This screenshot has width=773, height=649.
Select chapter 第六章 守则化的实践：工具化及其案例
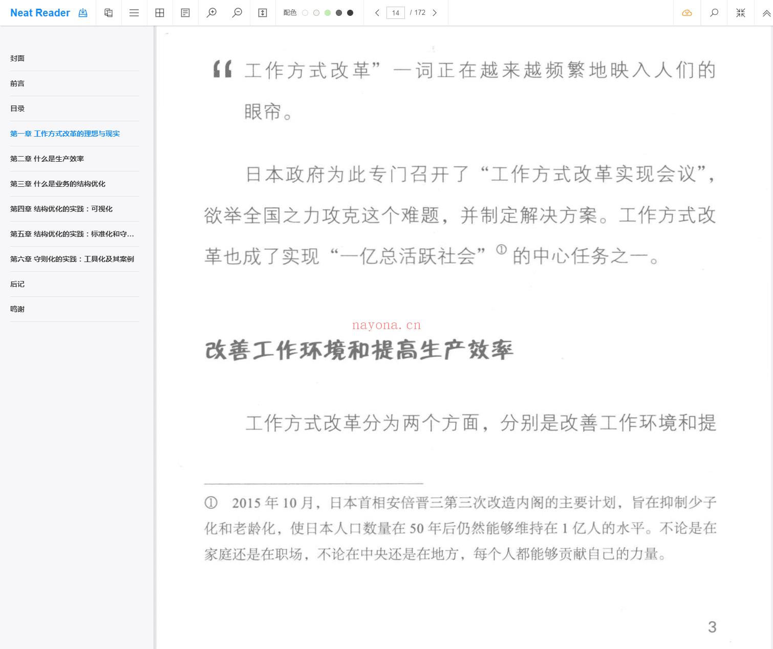pos(75,259)
